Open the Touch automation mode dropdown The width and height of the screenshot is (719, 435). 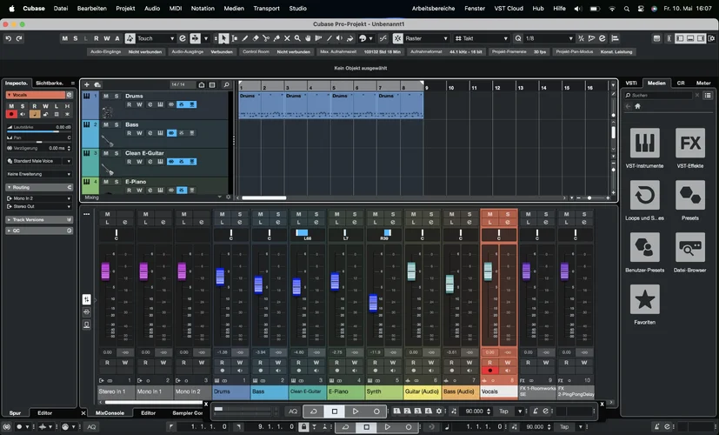click(x=156, y=38)
